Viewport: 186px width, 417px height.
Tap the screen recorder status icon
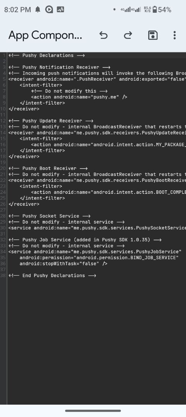tap(49, 10)
